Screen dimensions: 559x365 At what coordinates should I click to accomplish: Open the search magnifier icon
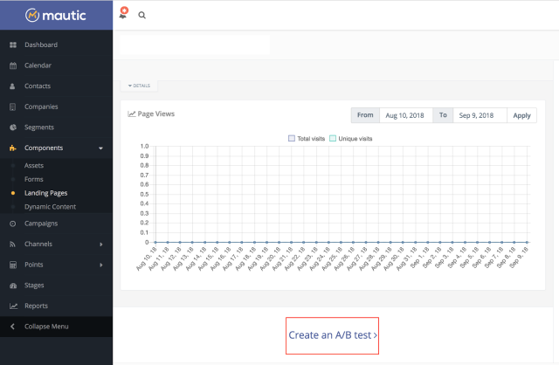(141, 15)
